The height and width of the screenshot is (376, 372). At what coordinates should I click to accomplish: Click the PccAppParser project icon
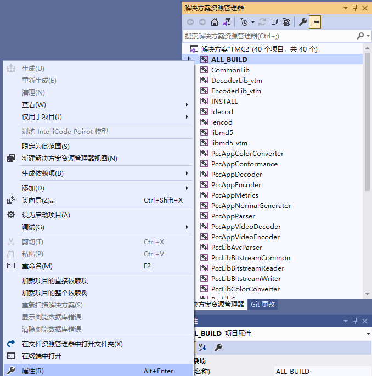[x=204, y=216]
